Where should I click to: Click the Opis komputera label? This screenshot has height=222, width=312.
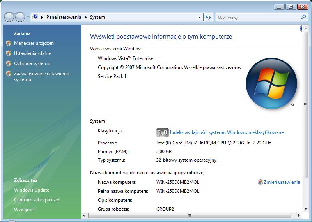pyautogui.click(x=115, y=200)
